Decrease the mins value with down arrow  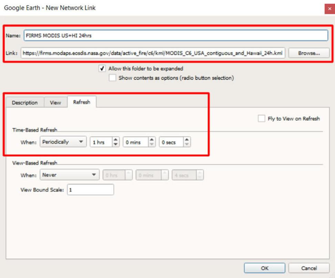152,144
